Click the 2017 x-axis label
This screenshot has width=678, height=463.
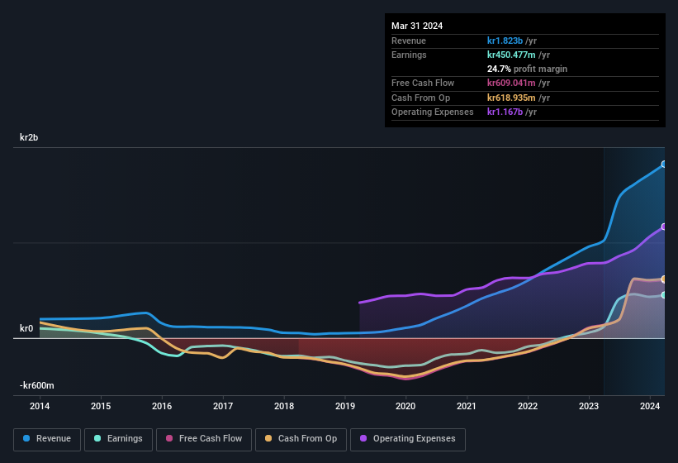[x=223, y=406]
